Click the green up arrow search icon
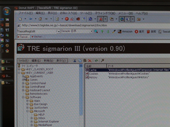 click(x=102, y=32)
